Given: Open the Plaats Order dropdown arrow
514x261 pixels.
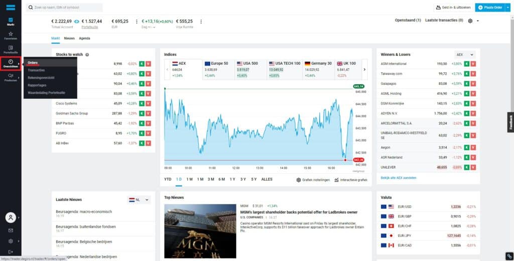Looking at the screenshot, I should [507, 7].
